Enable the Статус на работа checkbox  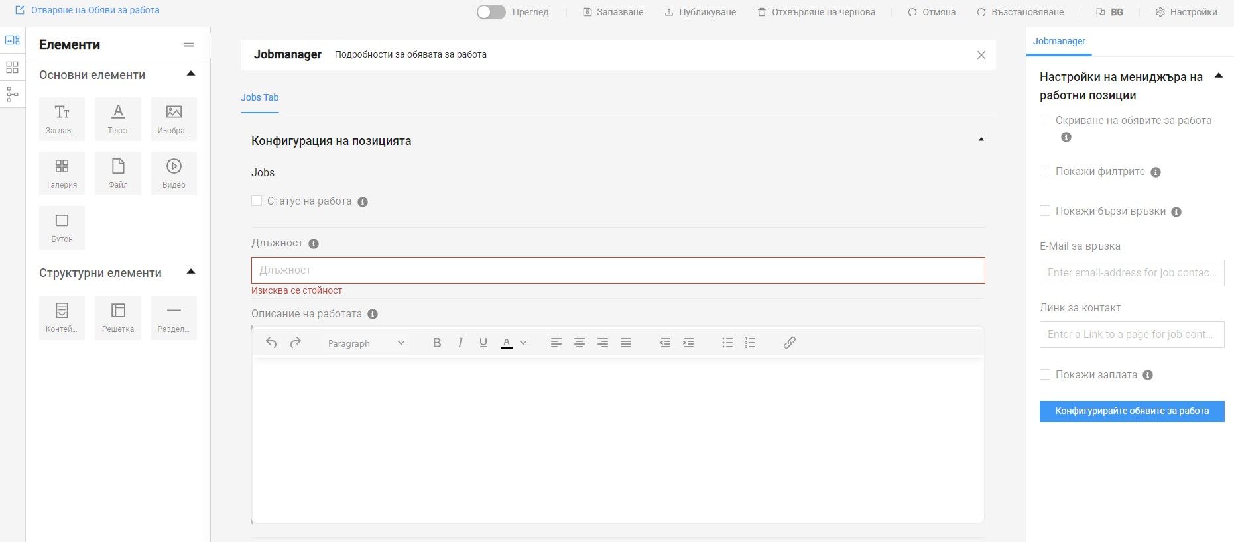[257, 201]
